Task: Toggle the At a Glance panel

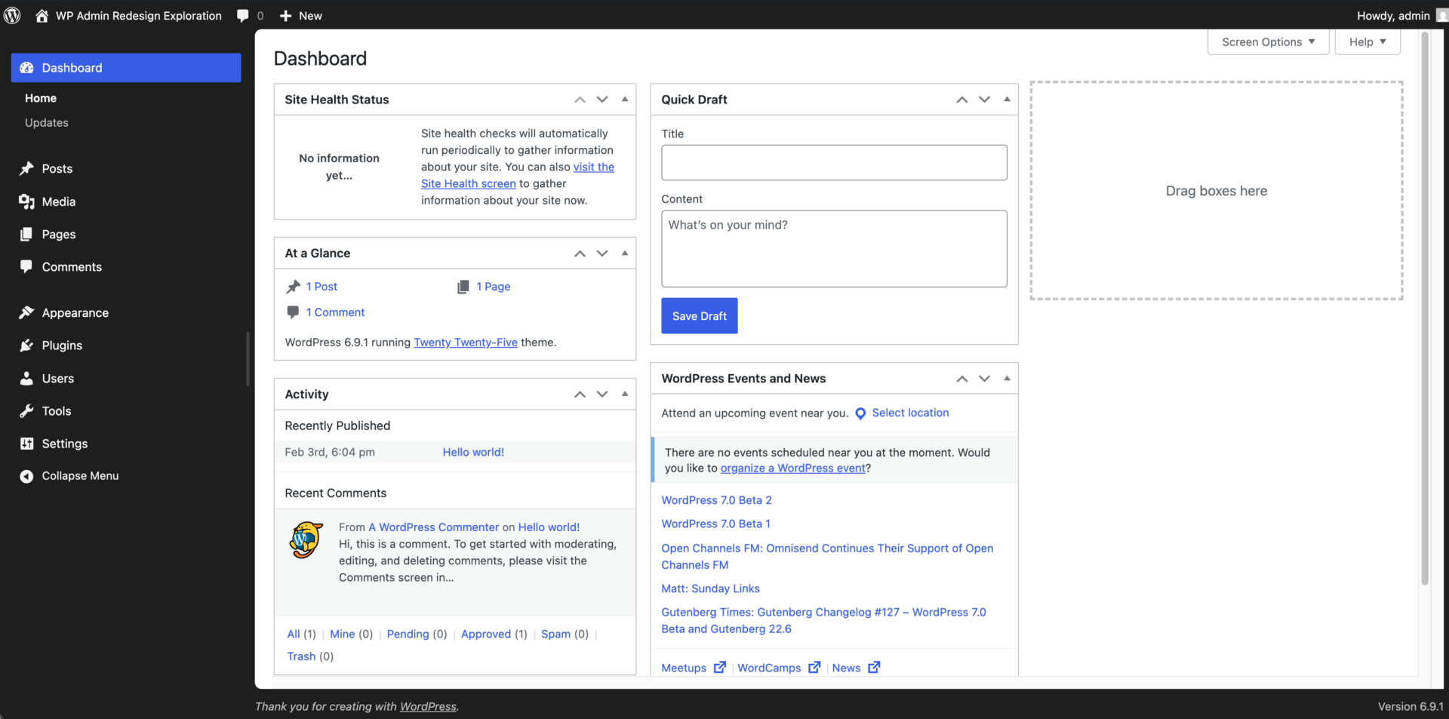Action: click(625, 253)
